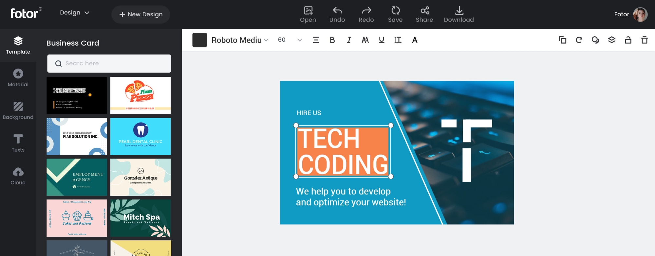This screenshot has width=655, height=256.
Task: Switch to the Background panel
Action: pyautogui.click(x=18, y=111)
